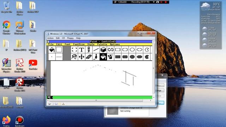
Task: Open the Google Chrome desktop shortcut
Action: (x=6, y=28)
